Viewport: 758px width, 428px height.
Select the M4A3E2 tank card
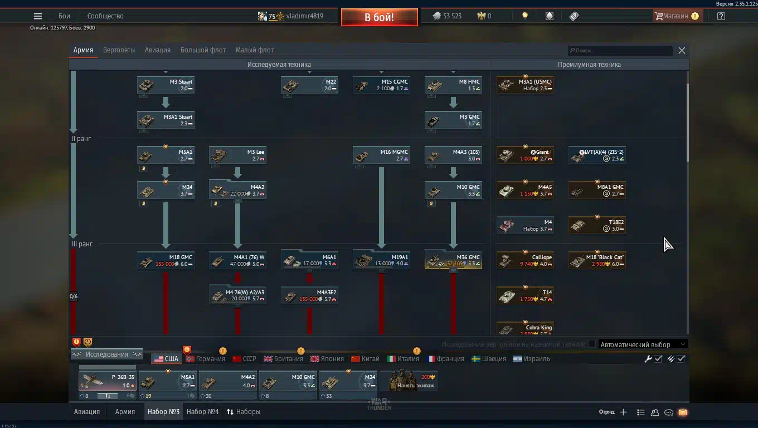click(x=309, y=296)
